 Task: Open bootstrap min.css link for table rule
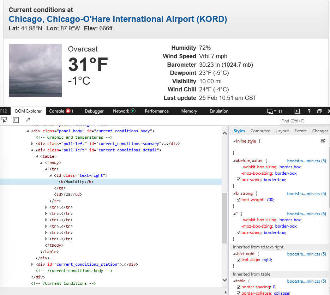pos(306,281)
